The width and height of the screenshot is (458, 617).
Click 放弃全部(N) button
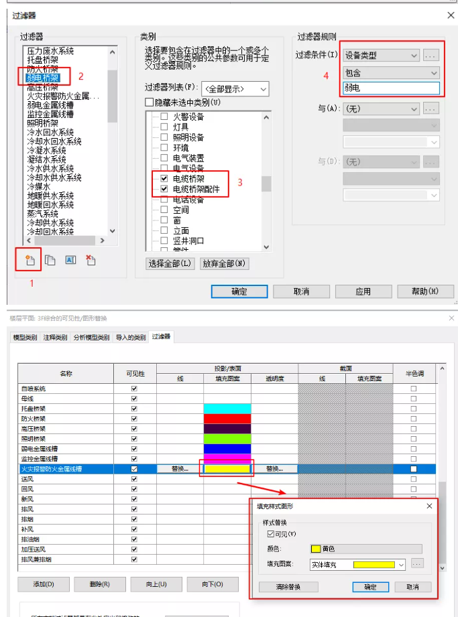click(224, 264)
